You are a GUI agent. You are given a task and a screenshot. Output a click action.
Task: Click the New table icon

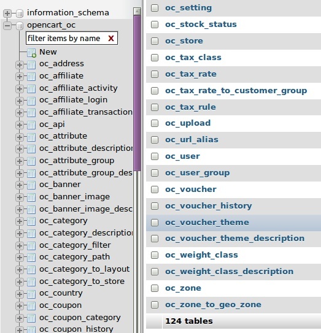[x=31, y=53]
